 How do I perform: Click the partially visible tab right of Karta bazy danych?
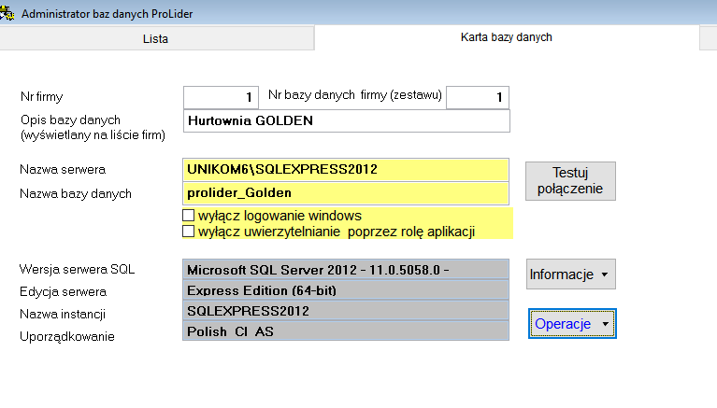[709, 38]
